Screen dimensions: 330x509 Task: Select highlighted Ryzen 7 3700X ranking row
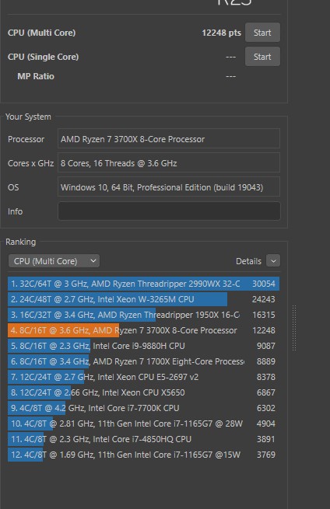pos(143,330)
